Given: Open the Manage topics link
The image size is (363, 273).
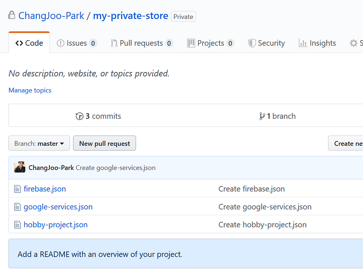Looking at the screenshot, I should (x=29, y=90).
